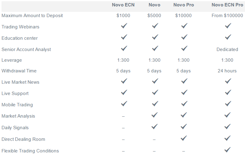Click the 24 hours withdrawal time value
Screen dimensions: 245x157
227,71
